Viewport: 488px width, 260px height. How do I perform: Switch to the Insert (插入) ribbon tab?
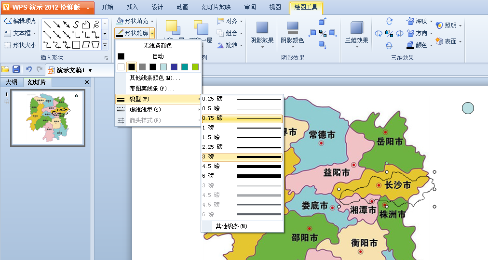(x=132, y=7)
